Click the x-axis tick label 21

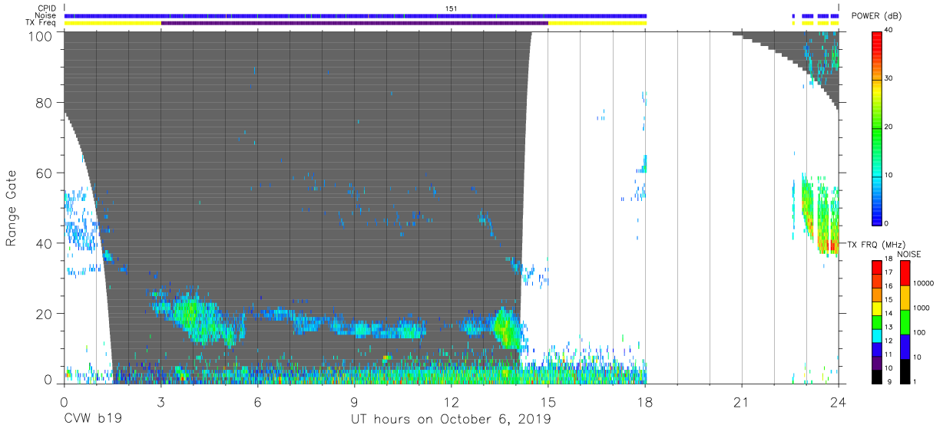(x=742, y=401)
